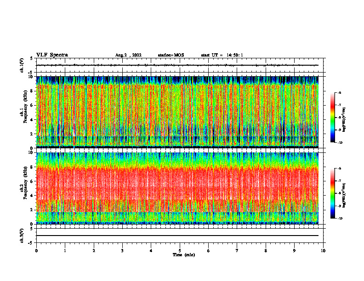
Task: Click the ch.1 spectrogram color bar
Action: click(x=332, y=118)
